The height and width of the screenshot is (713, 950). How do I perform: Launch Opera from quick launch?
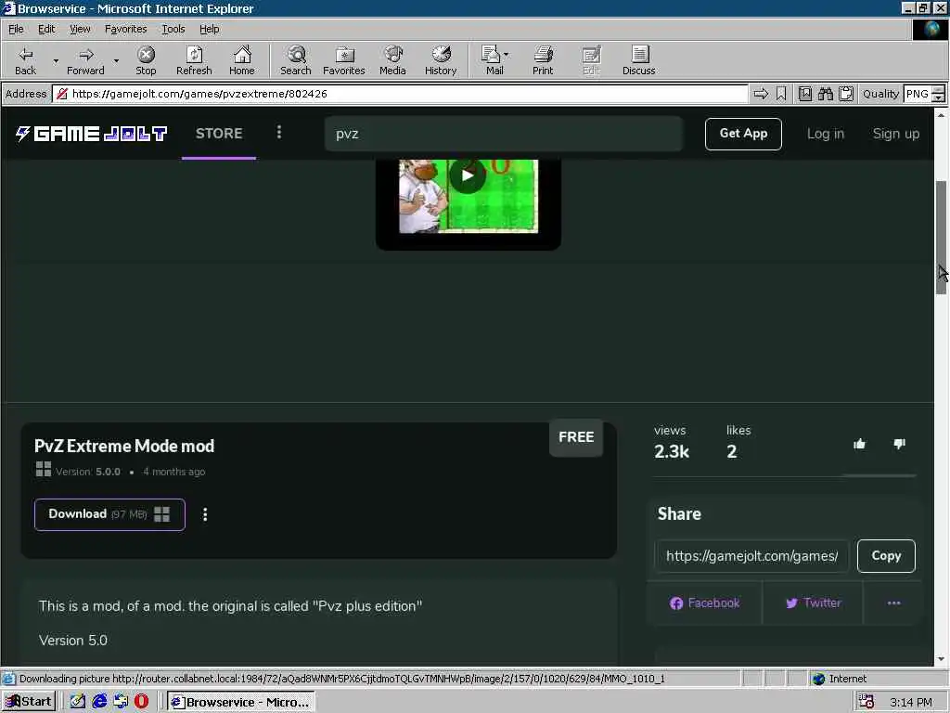click(x=141, y=702)
